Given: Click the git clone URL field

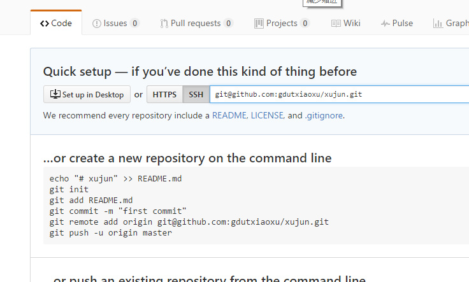Looking at the screenshot, I should 338,95.
